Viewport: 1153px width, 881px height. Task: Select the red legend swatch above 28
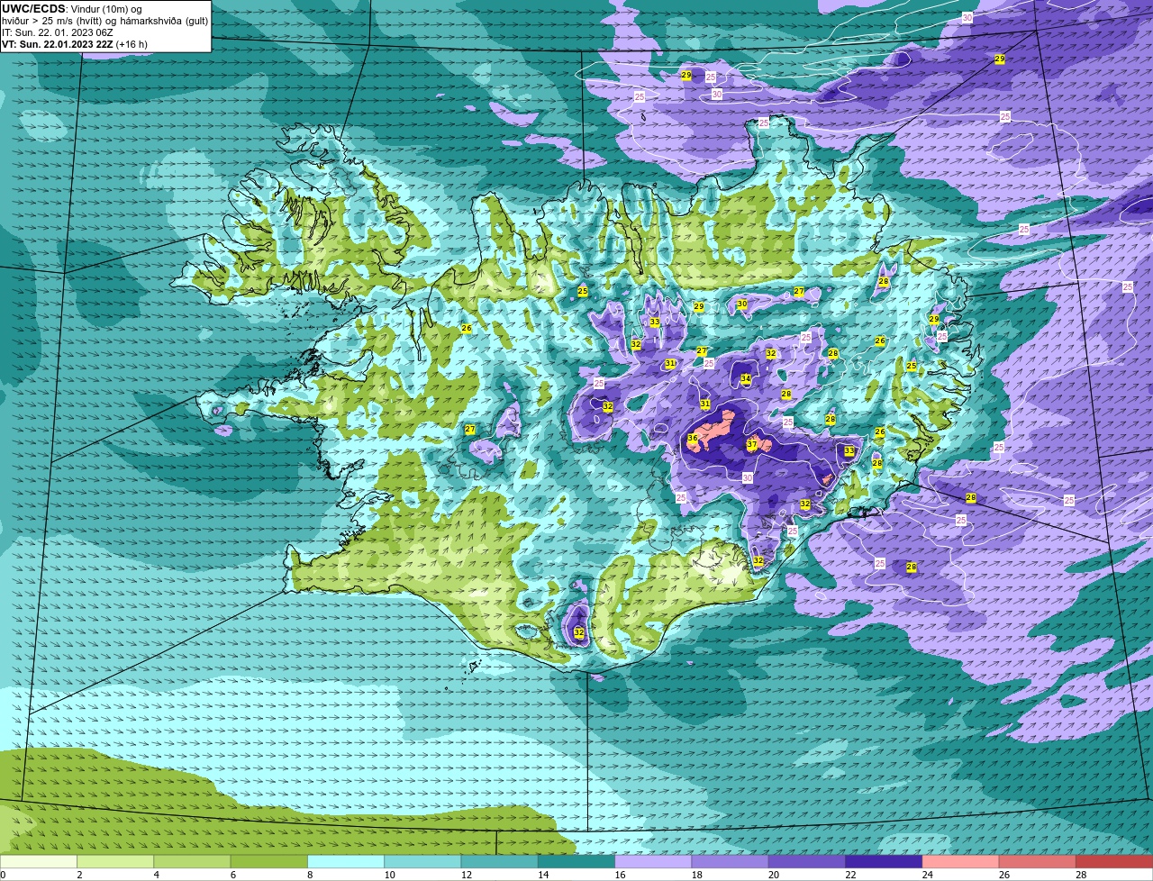[1114, 861]
